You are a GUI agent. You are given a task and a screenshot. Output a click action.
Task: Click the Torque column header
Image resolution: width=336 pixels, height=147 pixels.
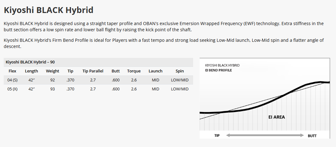(134, 71)
